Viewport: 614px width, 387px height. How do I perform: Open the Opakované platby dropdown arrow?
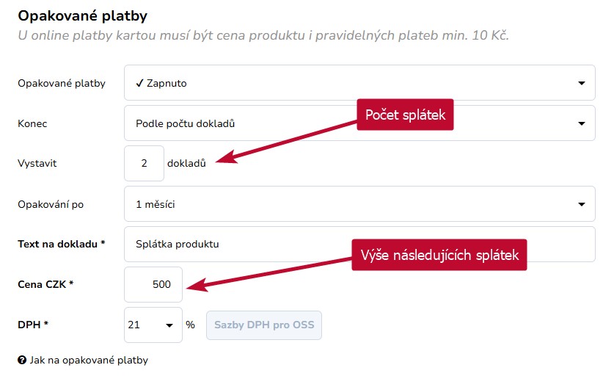click(x=582, y=83)
